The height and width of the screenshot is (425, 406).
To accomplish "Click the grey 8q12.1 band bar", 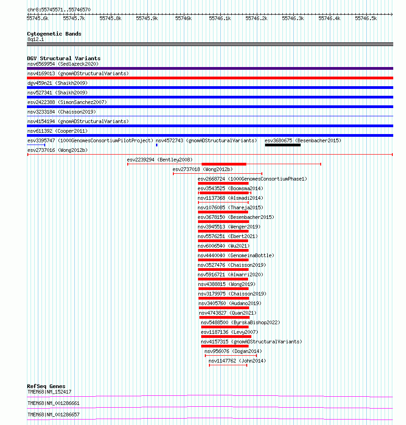I will (x=210, y=44).
